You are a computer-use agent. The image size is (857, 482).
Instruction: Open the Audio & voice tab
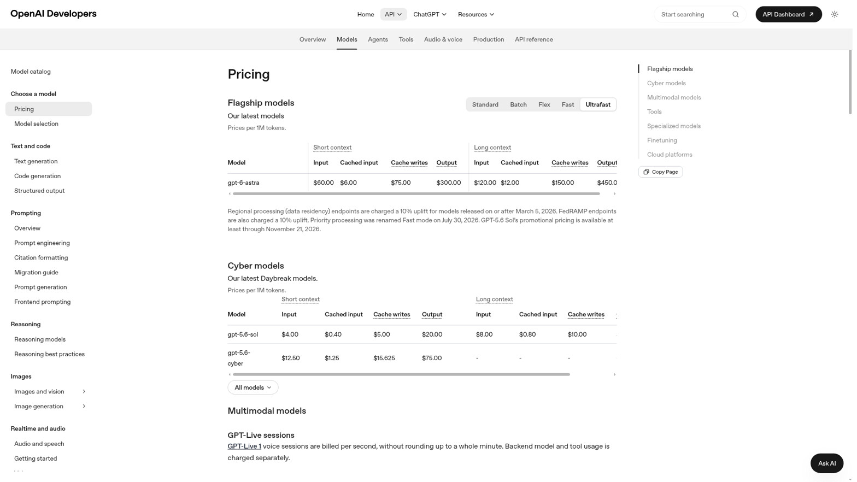pos(443,39)
